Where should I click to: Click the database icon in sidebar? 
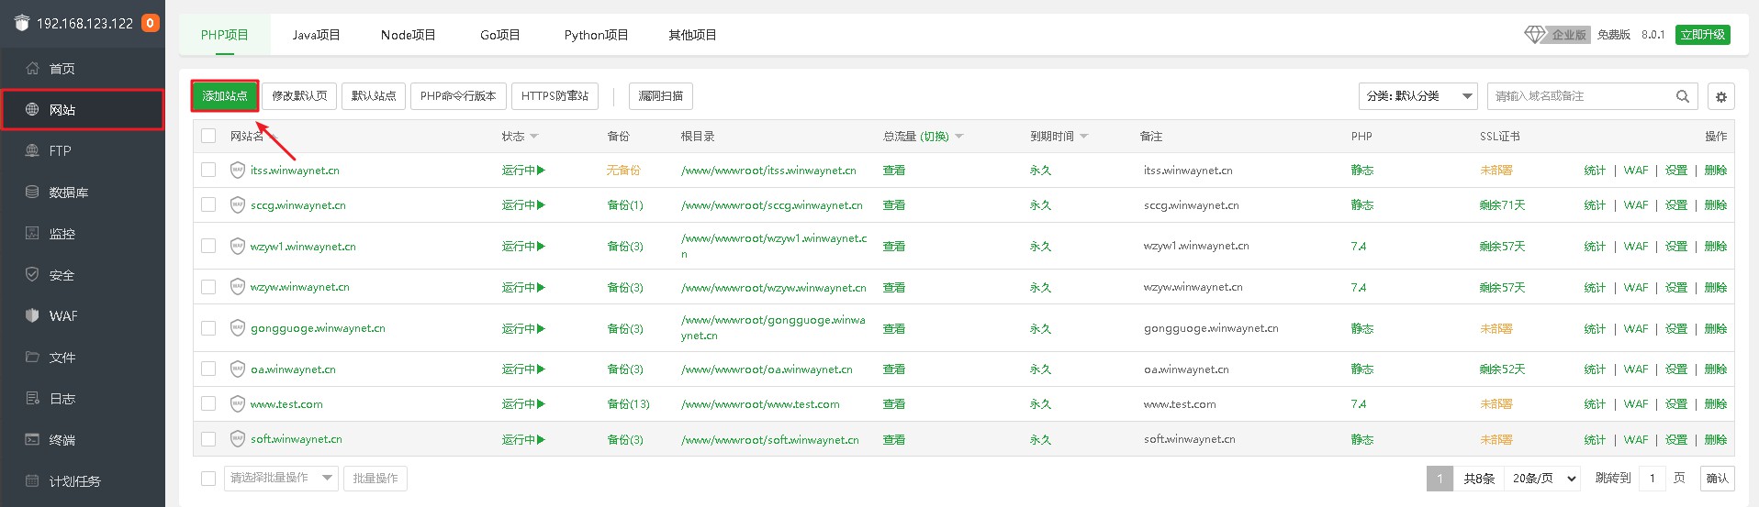32,192
